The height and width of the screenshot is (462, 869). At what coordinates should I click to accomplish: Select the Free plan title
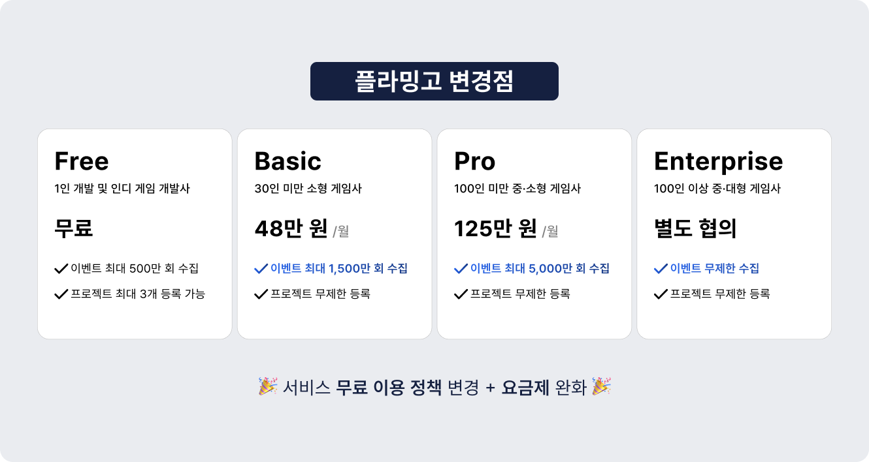point(82,161)
